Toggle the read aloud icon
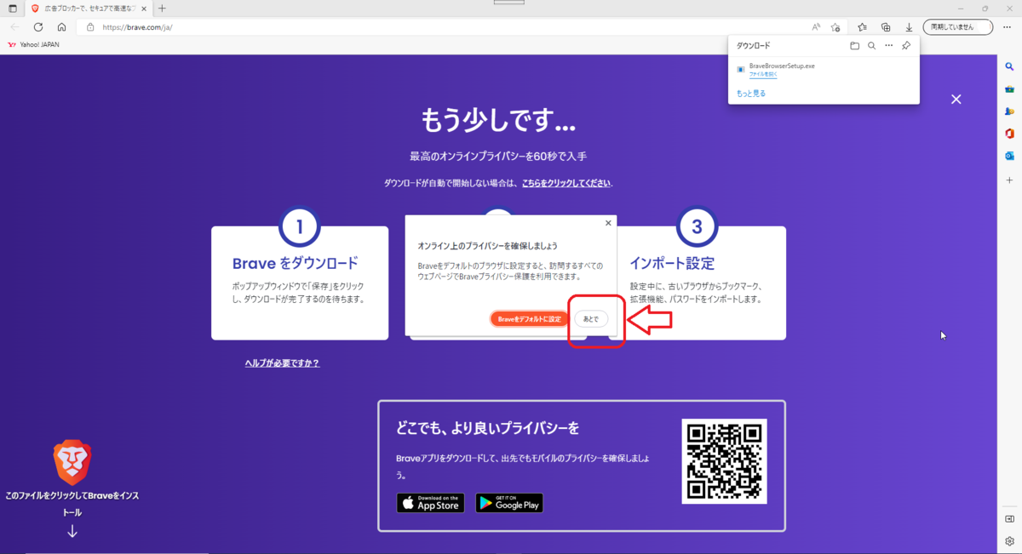Image resolution: width=1022 pixels, height=554 pixels. pos(816,27)
